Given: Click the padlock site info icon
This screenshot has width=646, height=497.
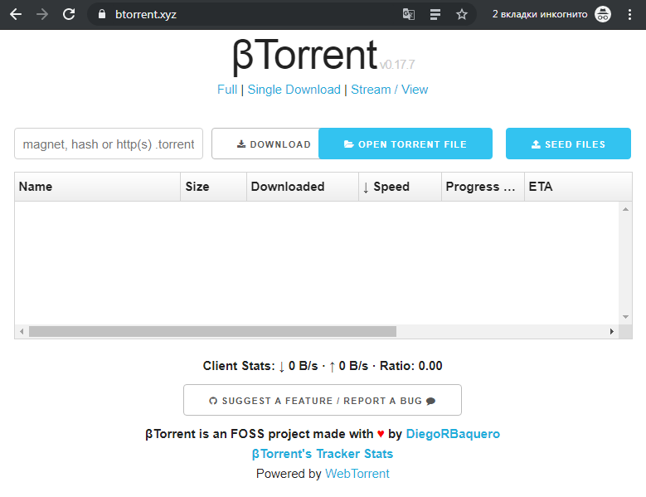Looking at the screenshot, I should 102,14.
